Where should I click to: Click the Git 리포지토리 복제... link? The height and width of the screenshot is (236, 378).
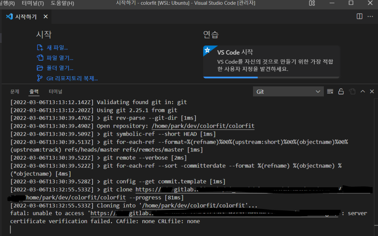click(x=72, y=78)
